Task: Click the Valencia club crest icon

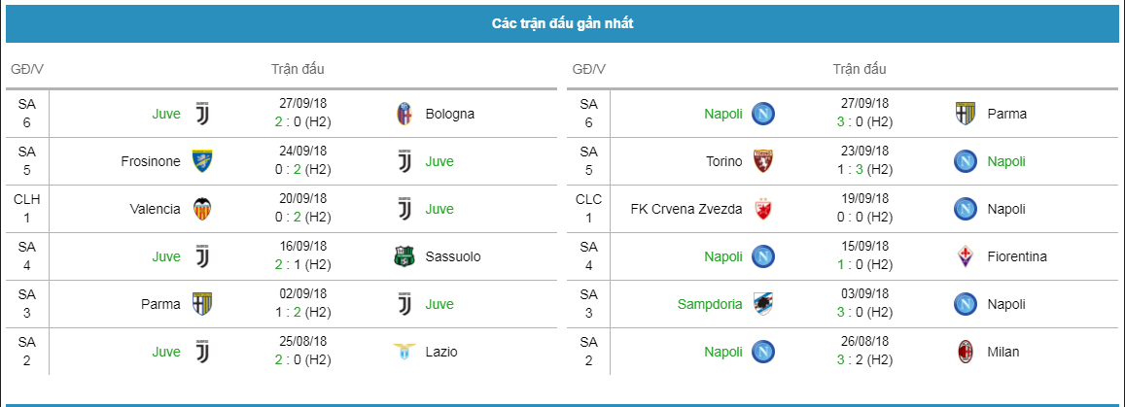Action: click(202, 209)
